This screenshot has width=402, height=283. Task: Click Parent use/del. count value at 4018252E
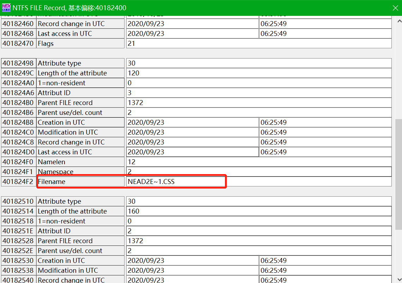point(259,251)
